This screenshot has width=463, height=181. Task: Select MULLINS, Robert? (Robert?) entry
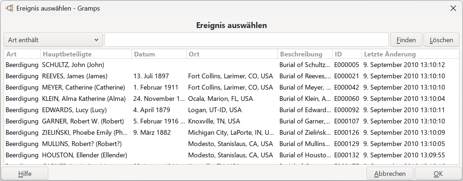pos(231,144)
